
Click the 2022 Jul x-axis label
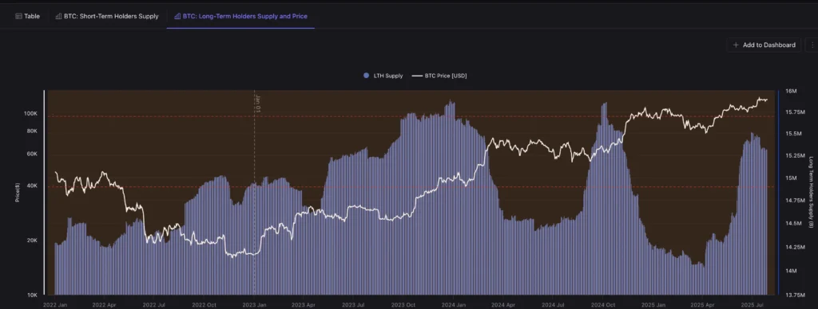point(154,305)
